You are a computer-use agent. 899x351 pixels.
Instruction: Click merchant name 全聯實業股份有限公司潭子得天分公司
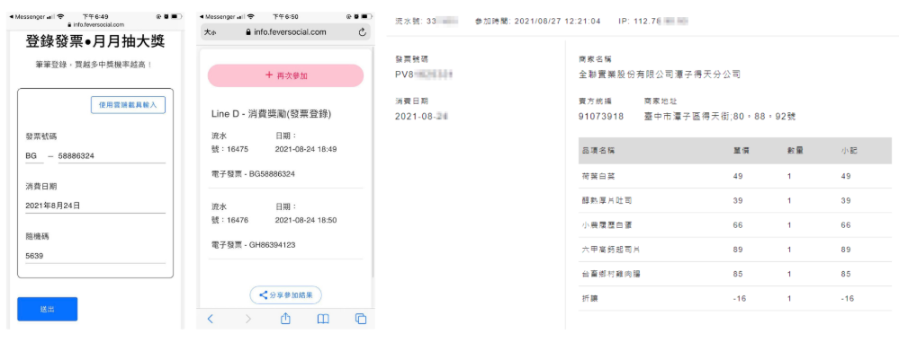click(660, 75)
